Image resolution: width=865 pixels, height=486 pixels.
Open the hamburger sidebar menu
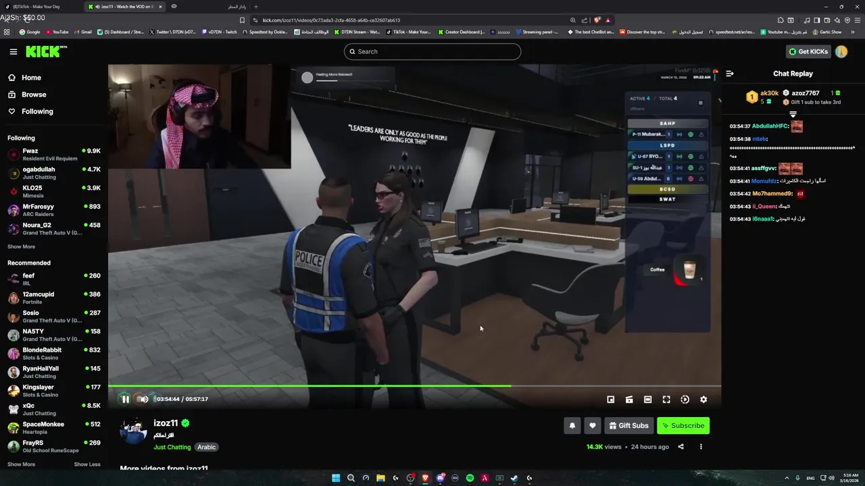pos(13,51)
